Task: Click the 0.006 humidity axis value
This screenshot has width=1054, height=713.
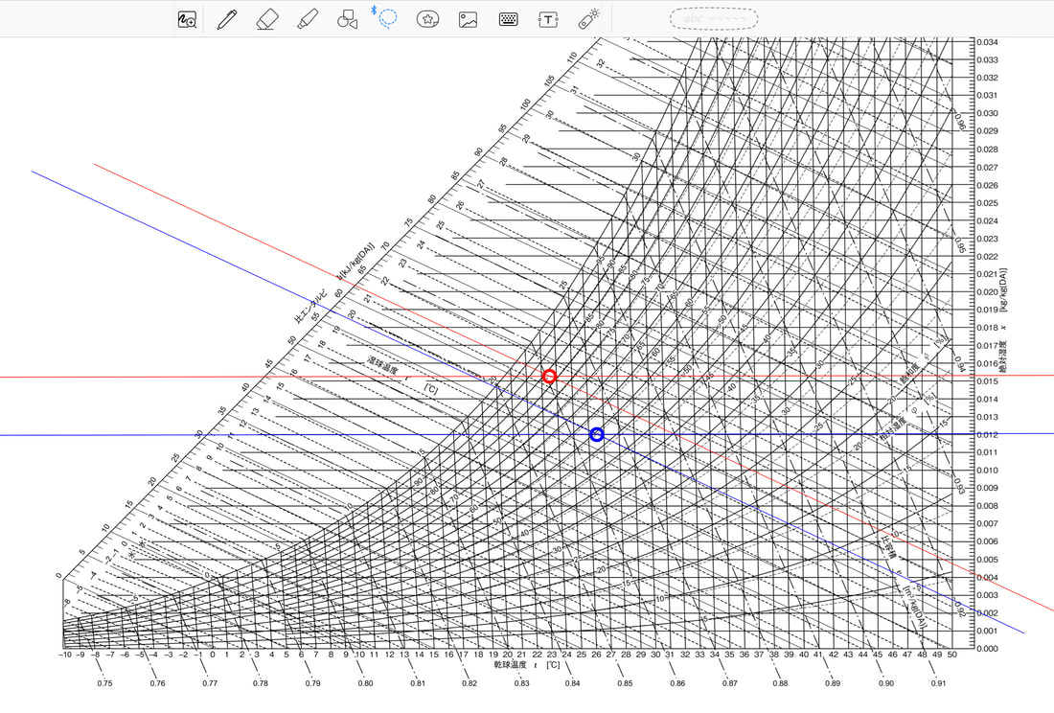Action: click(987, 541)
